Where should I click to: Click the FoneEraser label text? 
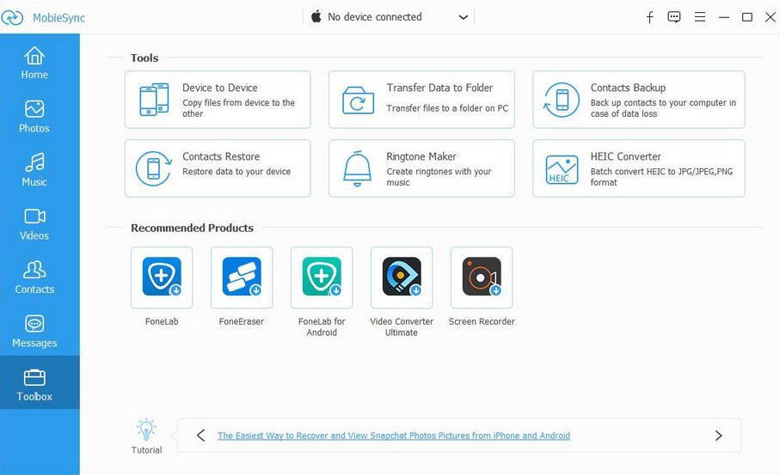click(x=242, y=321)
